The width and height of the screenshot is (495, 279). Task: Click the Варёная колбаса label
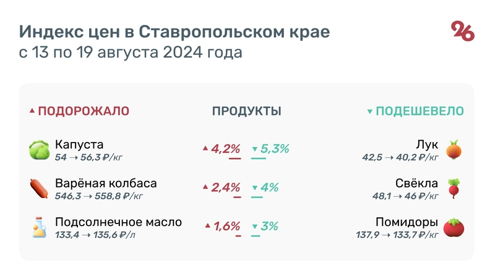(106, 184)
